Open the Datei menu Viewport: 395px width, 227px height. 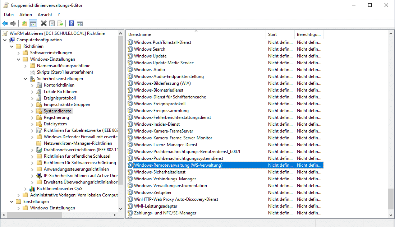click(9, 14)
